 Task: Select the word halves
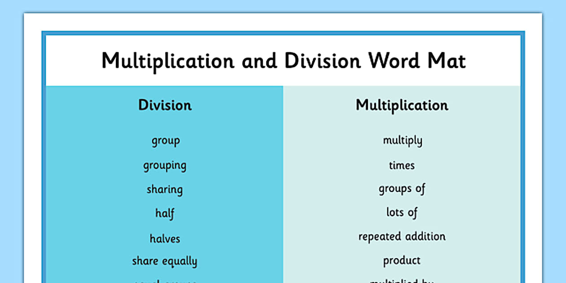click(x=164, y=239)
